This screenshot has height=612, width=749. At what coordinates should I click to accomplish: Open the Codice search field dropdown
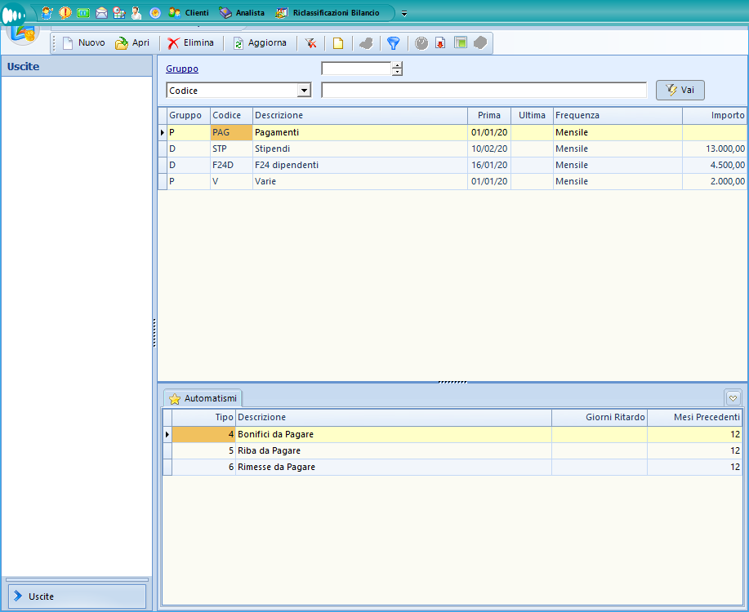[x=305, y=91]
